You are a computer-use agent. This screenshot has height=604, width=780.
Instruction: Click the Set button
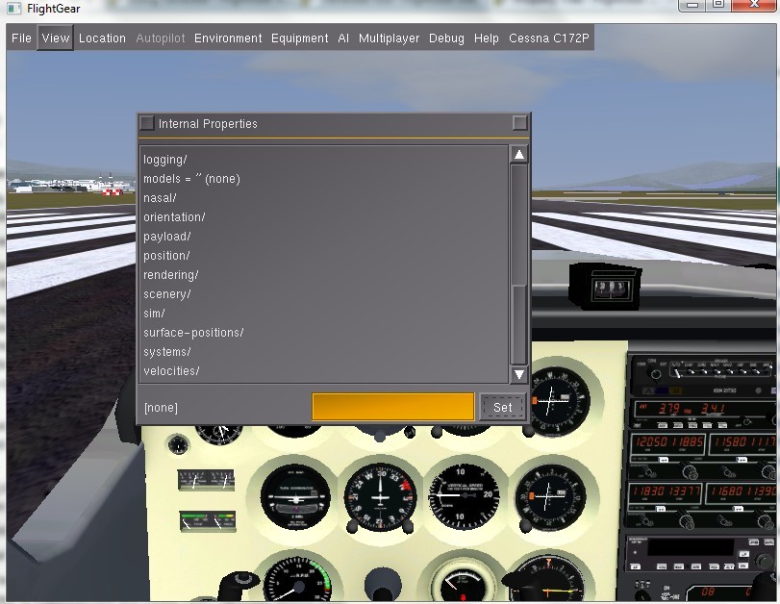(502, 408)
